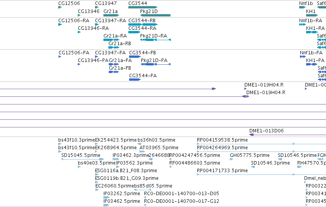Click the CG3544 gene bar
Screen dimensions: 326x207
(x=143, y=7)
